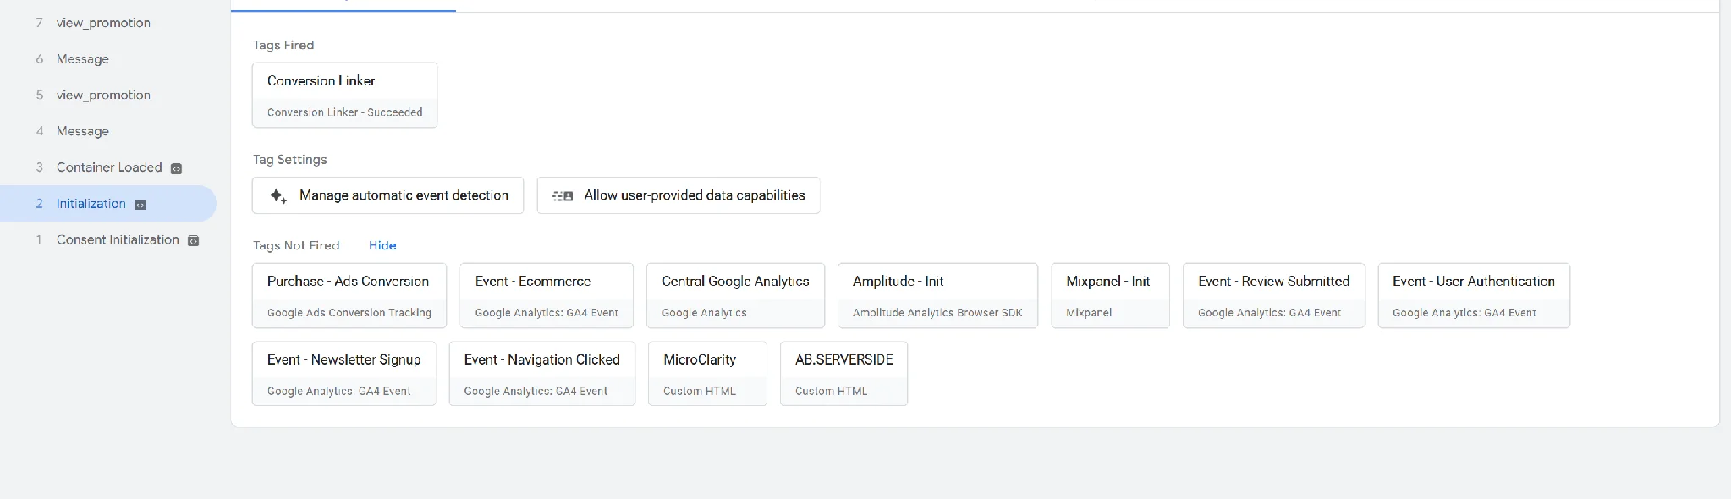Screen dimensions: 1731x499
Task: Open the Purchase - Ads Conversion tag card
Action: point(349,295)
